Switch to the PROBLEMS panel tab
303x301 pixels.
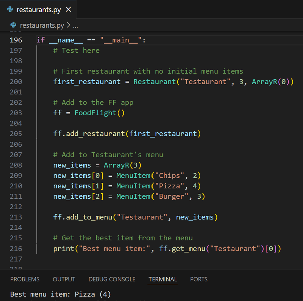(25, 279)
